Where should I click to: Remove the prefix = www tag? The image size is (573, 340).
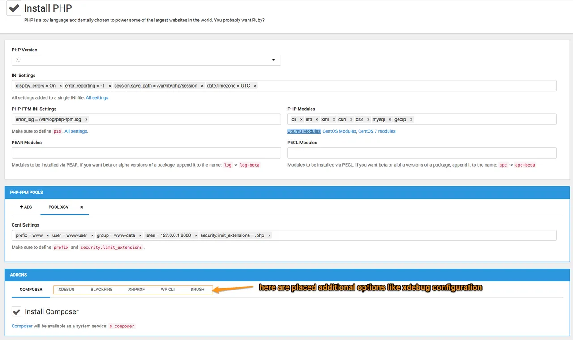[48, 235]
